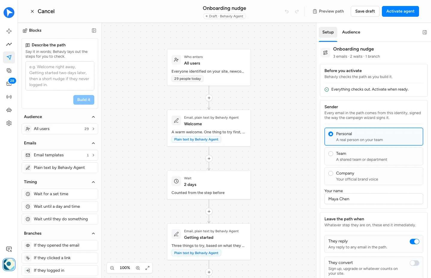
Task: Open the settings gear in sidebar
Action: click(x=9, y=123)
